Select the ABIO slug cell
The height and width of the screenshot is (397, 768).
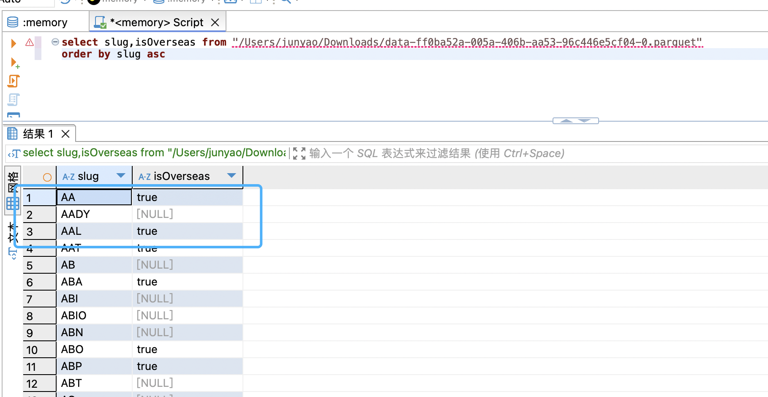pyautogui.click(x=94, y=315)
